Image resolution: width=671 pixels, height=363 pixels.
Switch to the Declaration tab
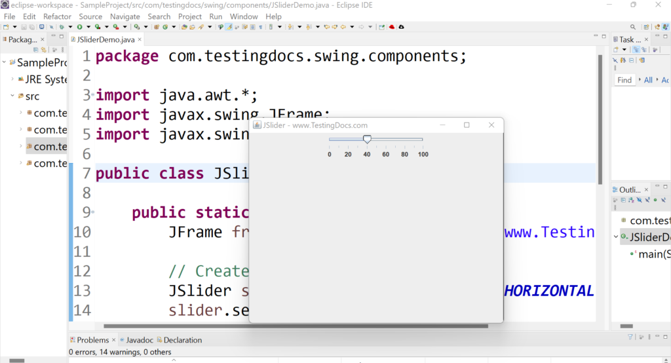click(x=180, y=340)
